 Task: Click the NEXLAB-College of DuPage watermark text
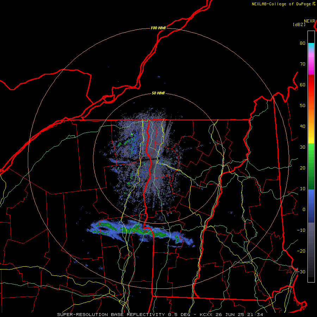pyautogui.click(x=283, y=4)
